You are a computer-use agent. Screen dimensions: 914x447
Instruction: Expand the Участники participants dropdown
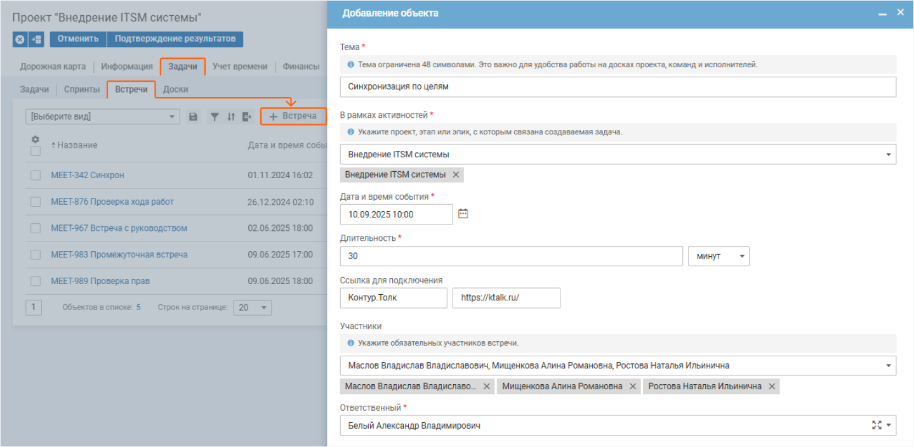point(887,366)
